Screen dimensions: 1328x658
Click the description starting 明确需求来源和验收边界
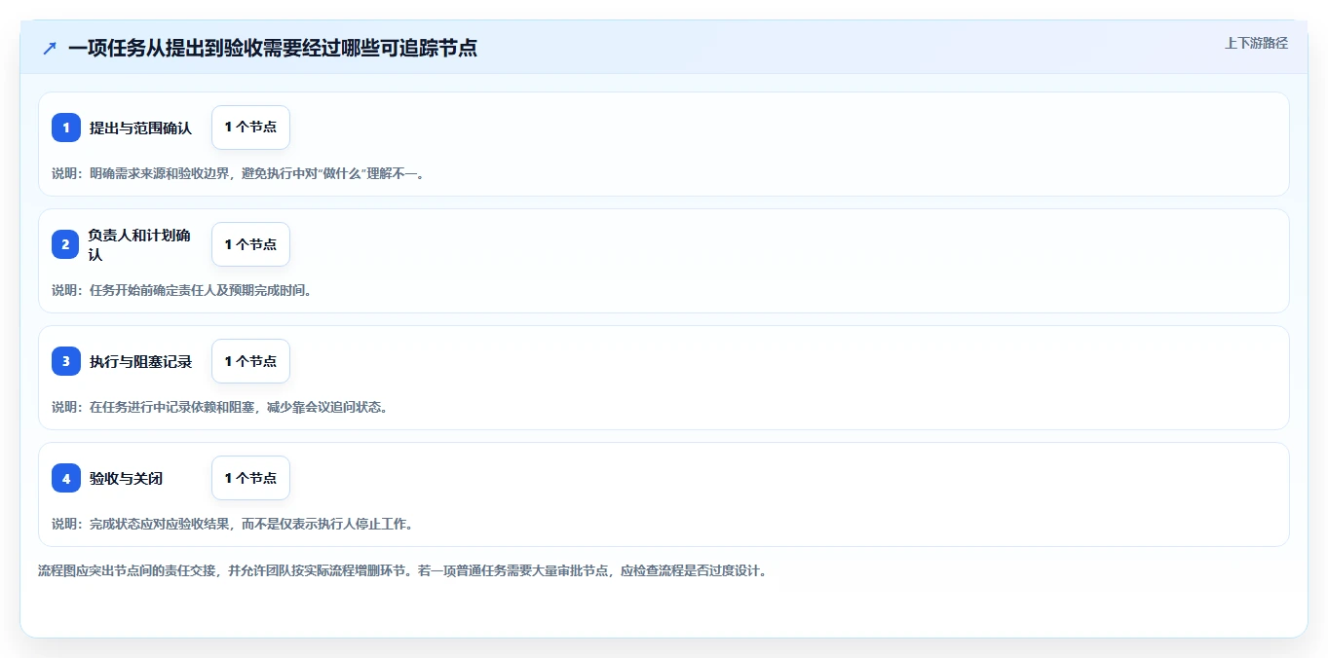pos(239,173)
